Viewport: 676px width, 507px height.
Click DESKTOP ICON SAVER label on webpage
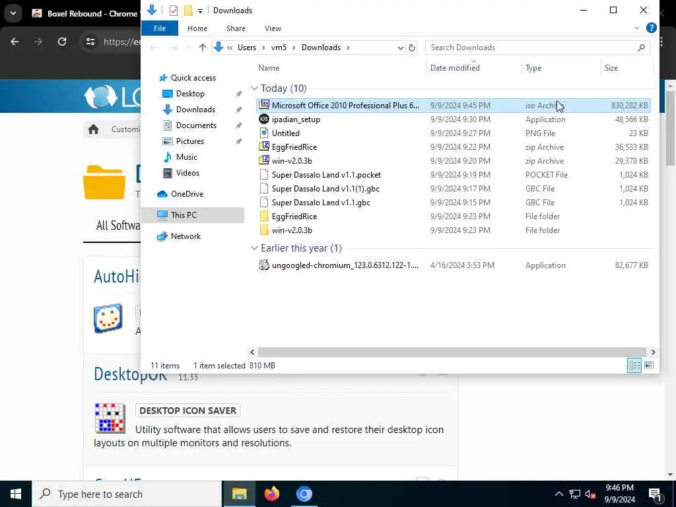click(x=188, y=411)
